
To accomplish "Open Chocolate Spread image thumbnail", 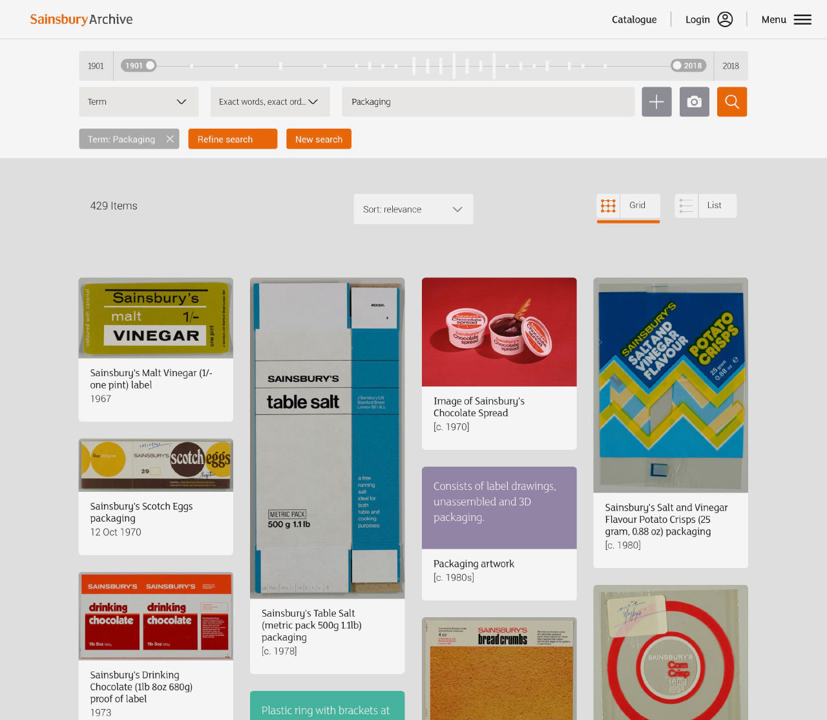I will pos(499,332).
